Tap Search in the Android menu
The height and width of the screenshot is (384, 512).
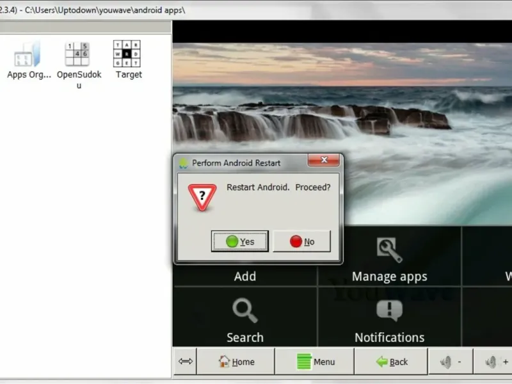[x=245, y=317]
